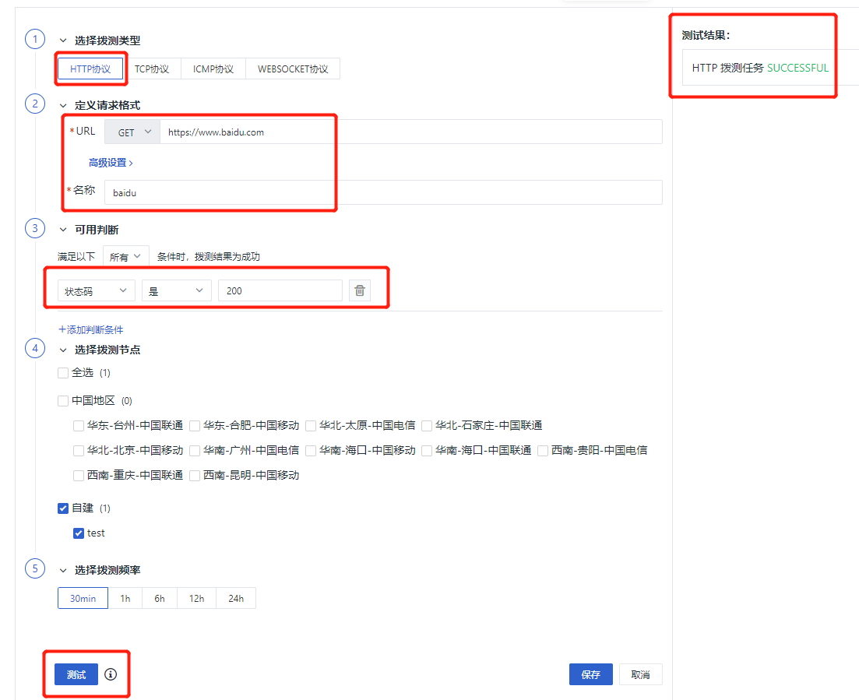Open the info icon next to 测试 button

tap(111, 674)
